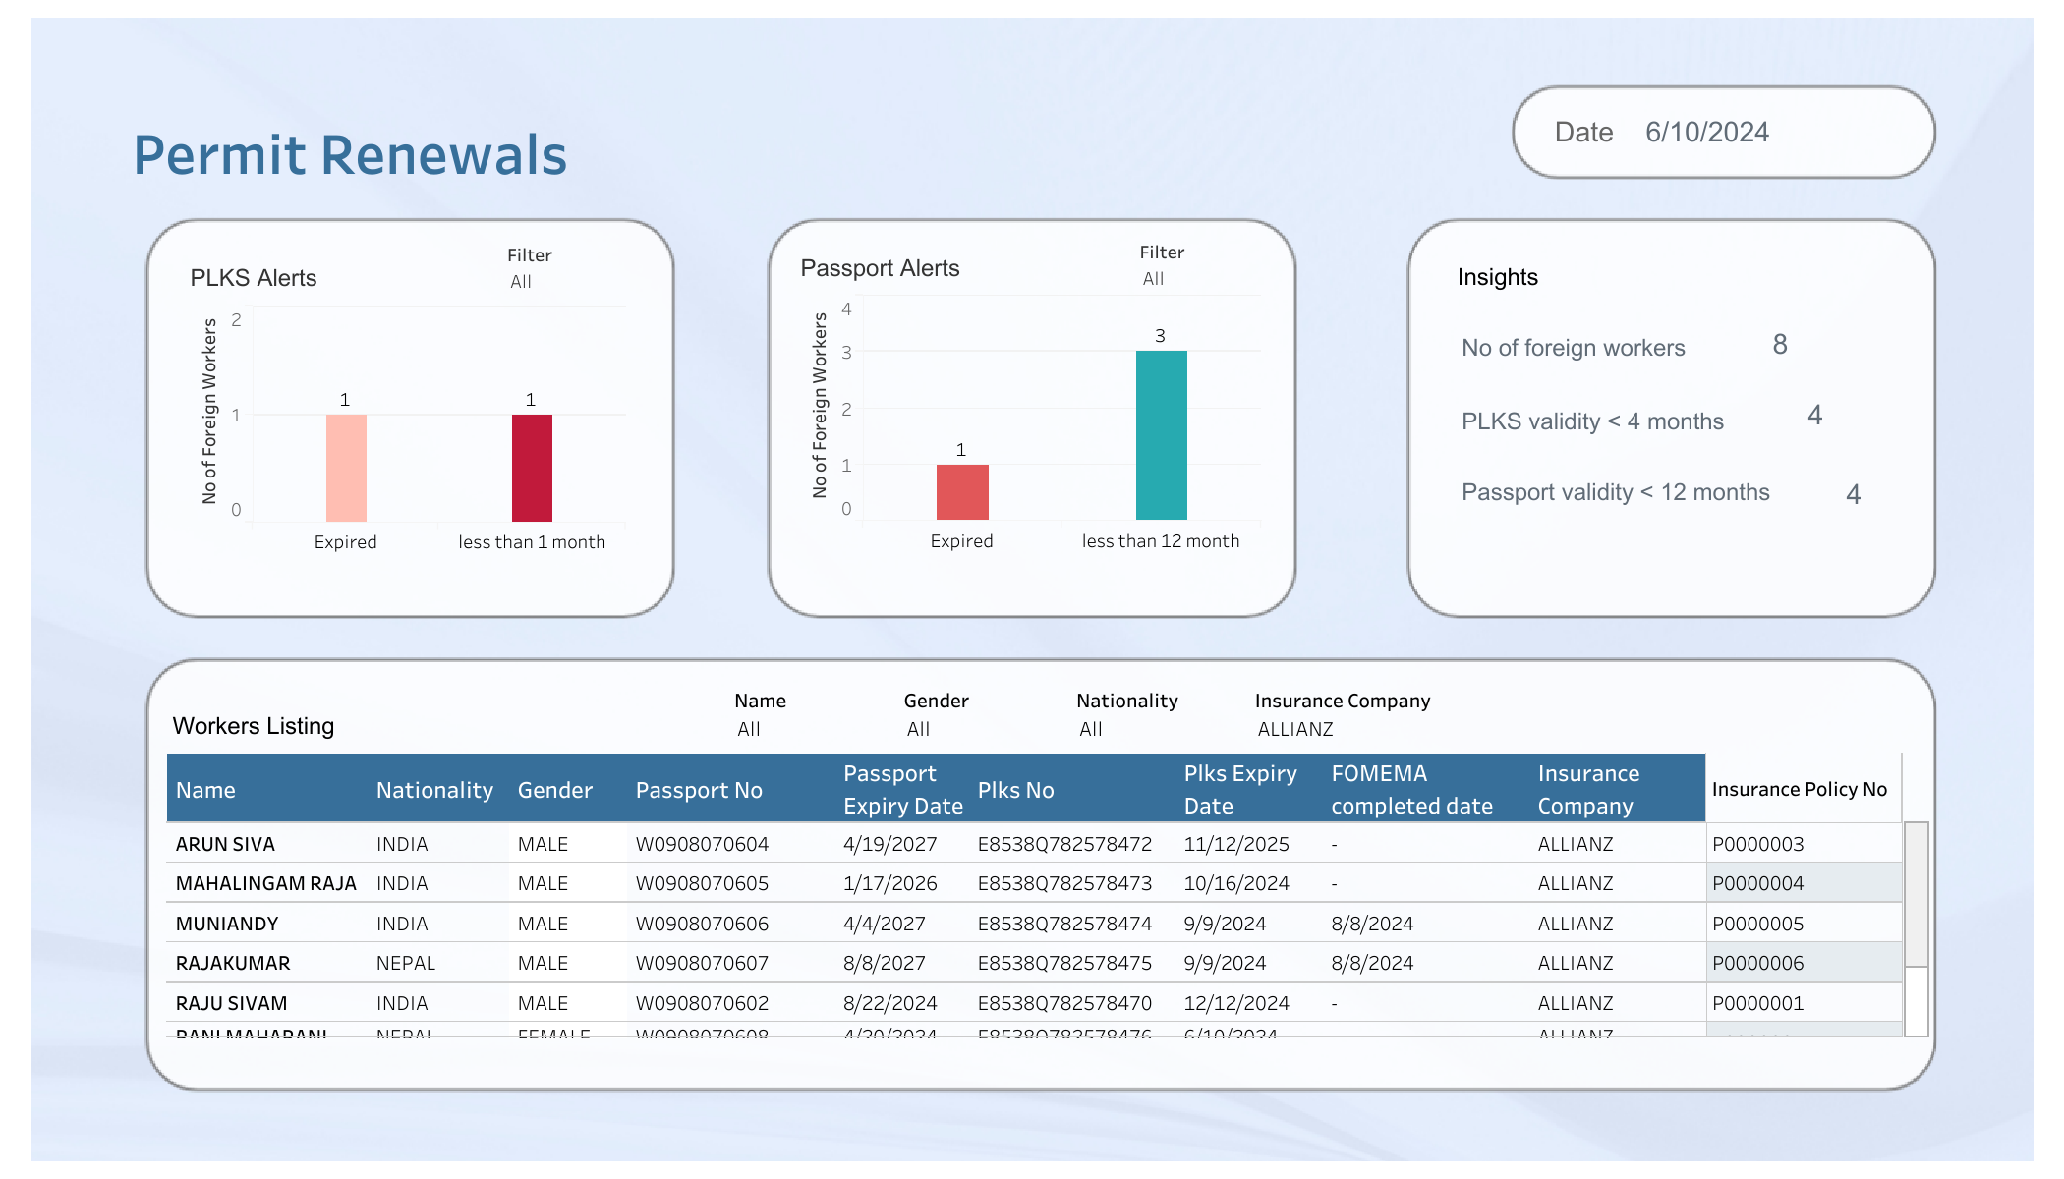Click Plks number E8538Q782578474
This screenshot has height=1179, width=2064.
tap(1064, 924)
